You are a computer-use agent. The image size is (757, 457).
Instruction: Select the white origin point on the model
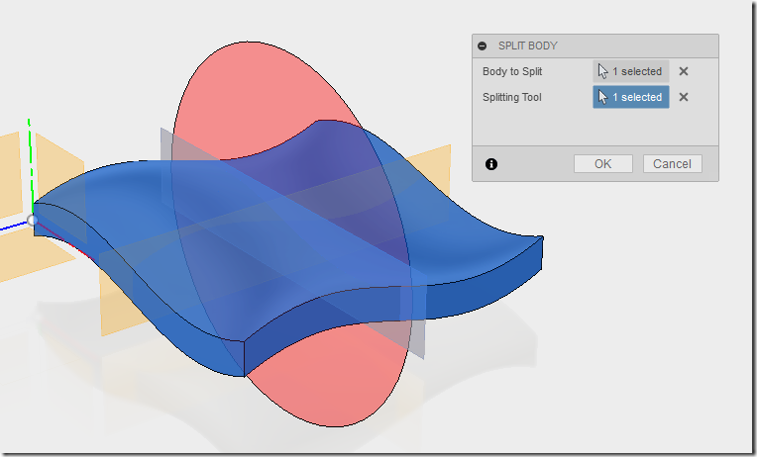[32, 221]
